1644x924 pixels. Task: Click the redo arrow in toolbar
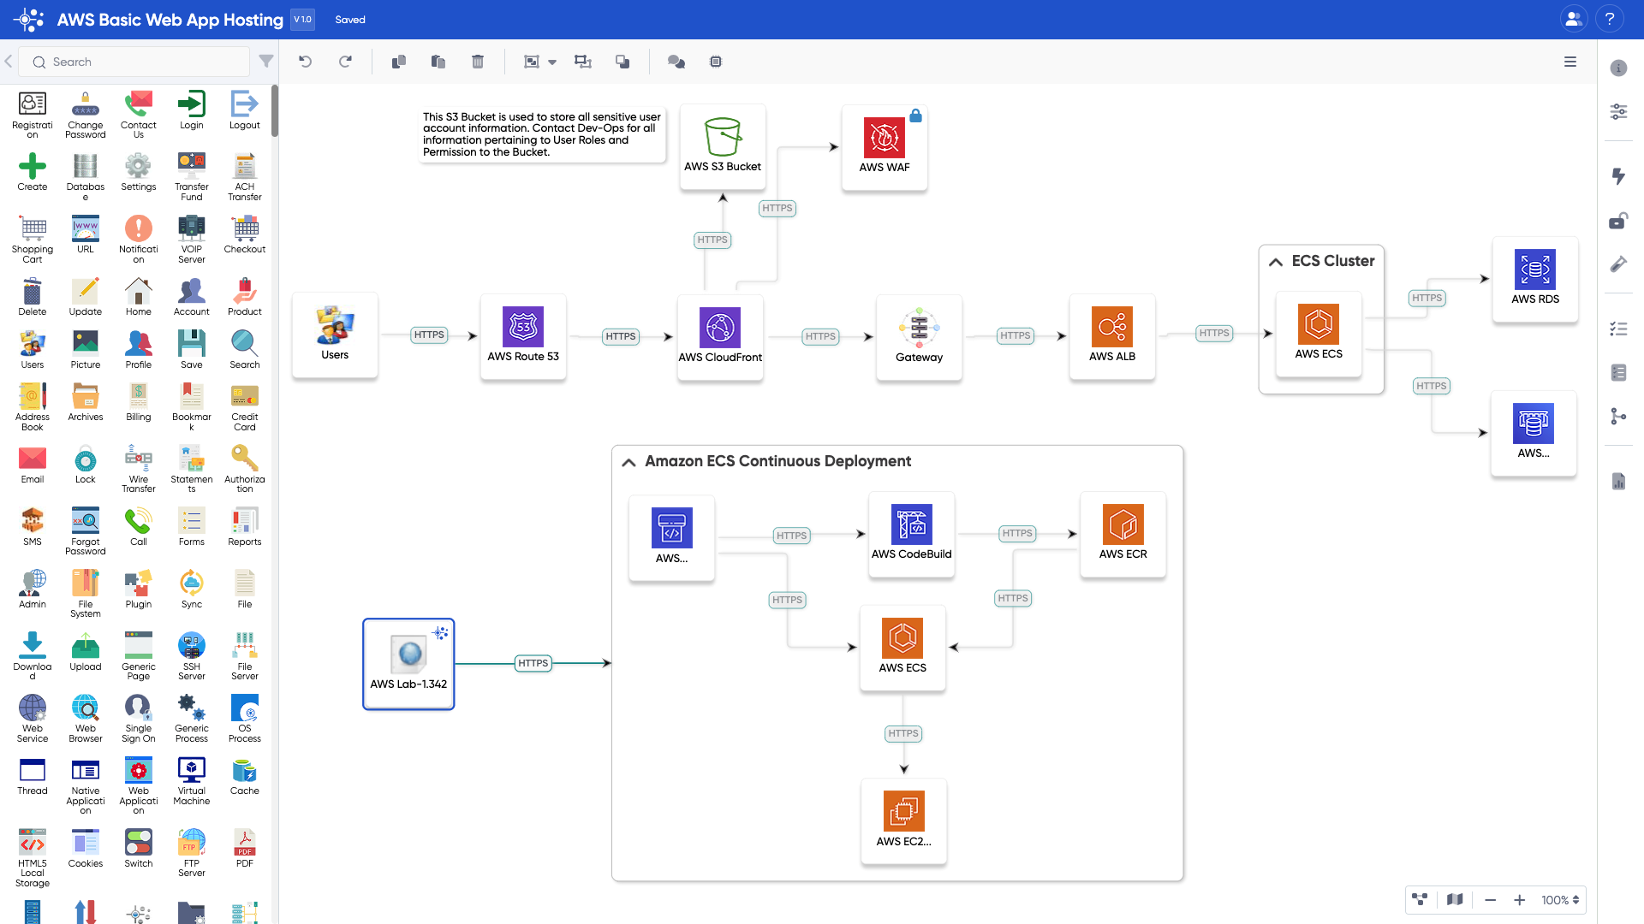point(345,62)
